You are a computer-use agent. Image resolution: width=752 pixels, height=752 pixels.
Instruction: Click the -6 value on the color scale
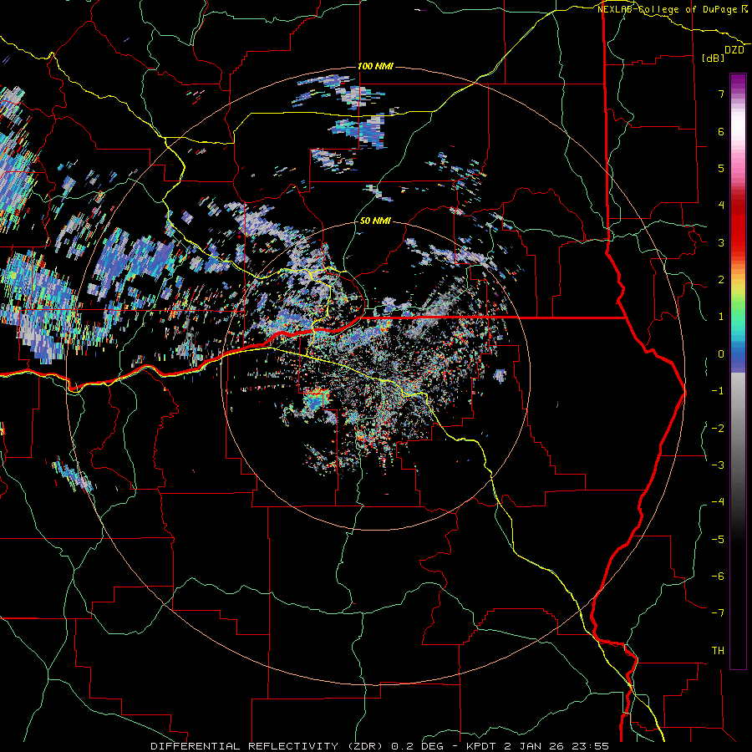718,577
